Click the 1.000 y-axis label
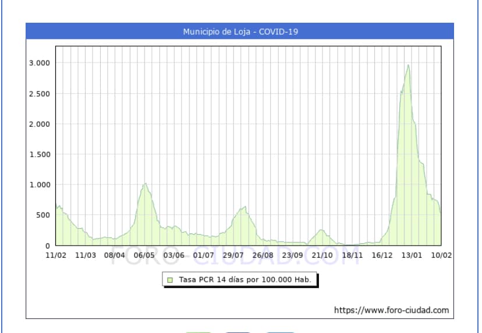Screen dimensions: 482x333 pos(40,185)
